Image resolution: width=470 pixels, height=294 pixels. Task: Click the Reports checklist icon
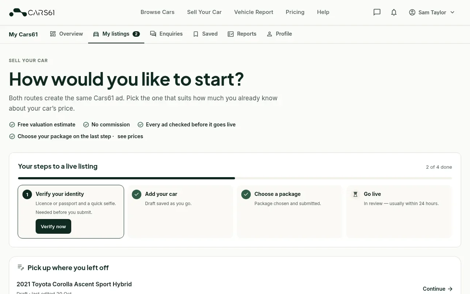coord(231,34)
